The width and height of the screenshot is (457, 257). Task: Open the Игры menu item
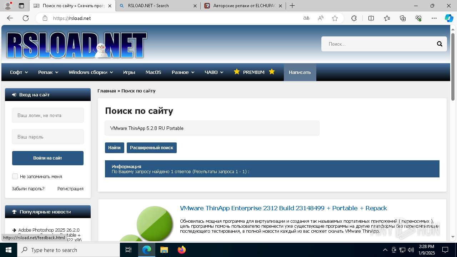[129, 72]
